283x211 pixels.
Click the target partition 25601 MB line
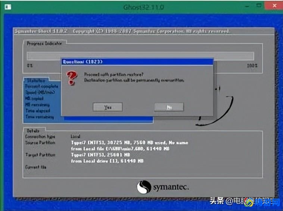[100, 155]
